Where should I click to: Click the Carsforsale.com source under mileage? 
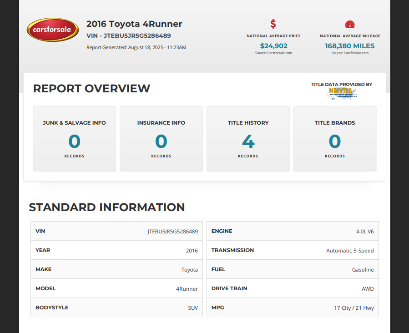click(x=350, y=53)
